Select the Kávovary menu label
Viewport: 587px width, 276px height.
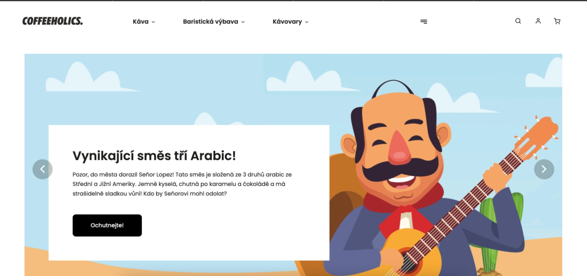coord(287,22)
